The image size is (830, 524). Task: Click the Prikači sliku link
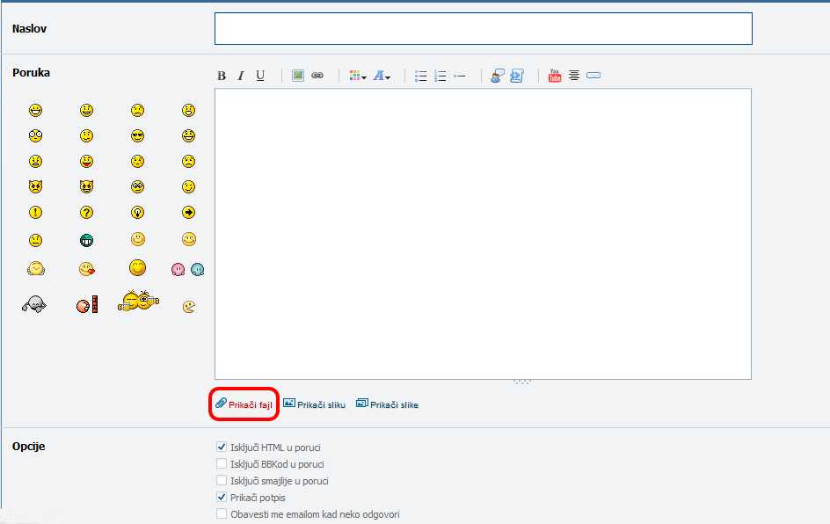click(315, 404)
